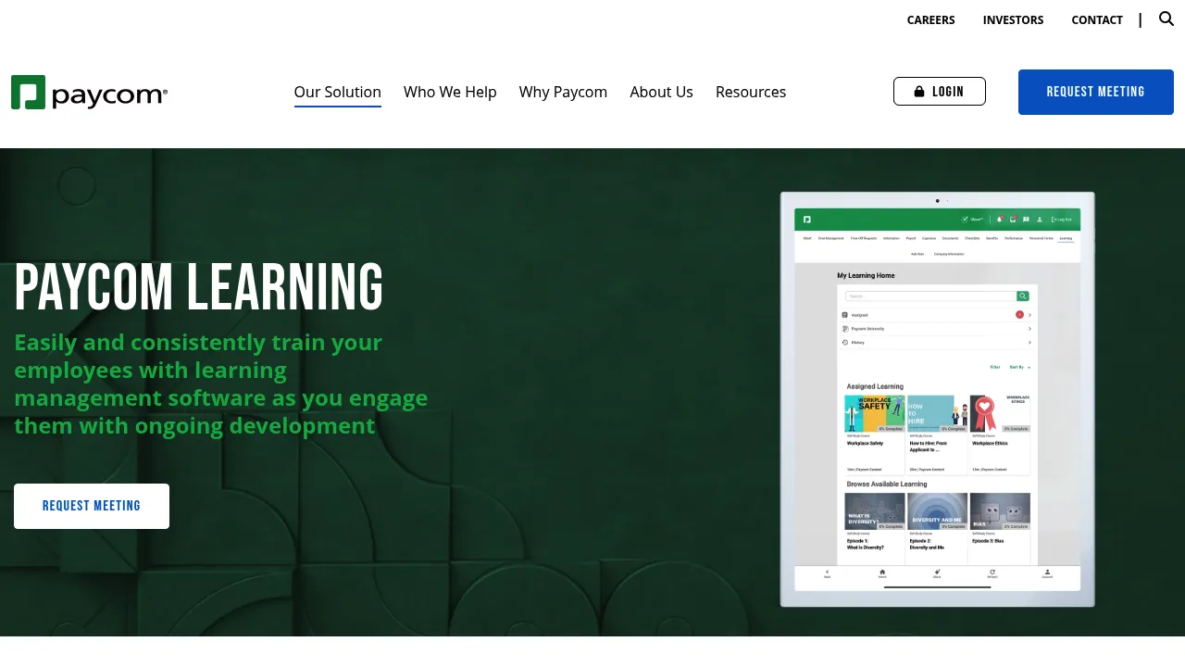
Task: Click the Paycom logo
Action: click(90, 93)
